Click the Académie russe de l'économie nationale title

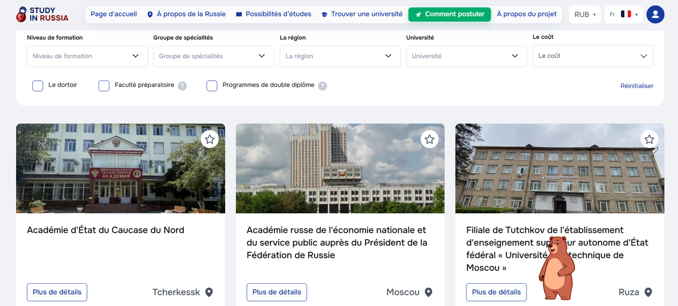click(x=337, y=243)
